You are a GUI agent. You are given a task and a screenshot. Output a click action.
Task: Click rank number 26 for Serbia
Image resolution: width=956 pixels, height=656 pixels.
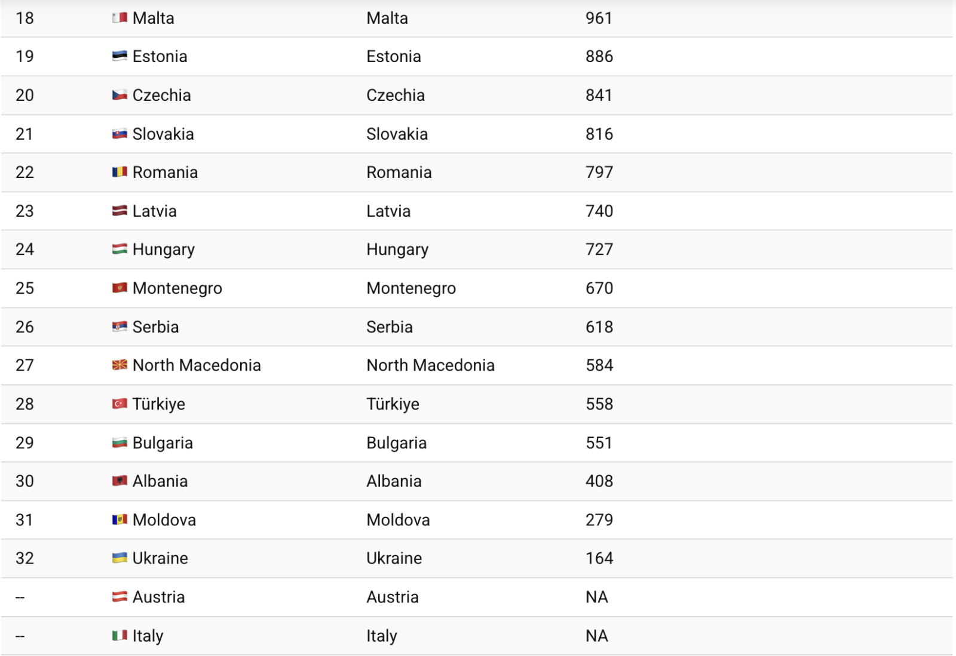pyautogui.click(x=24, y=327)
